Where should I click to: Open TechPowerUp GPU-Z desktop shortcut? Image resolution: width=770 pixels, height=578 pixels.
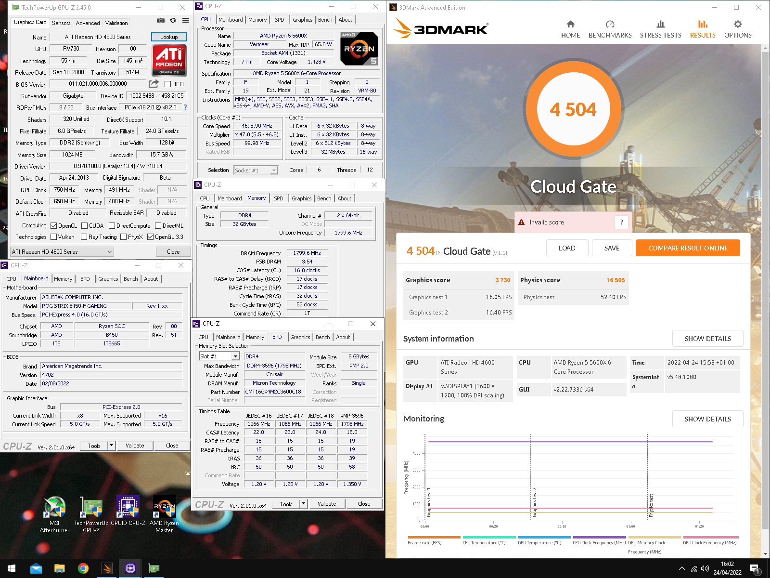[x=91, y=514]
